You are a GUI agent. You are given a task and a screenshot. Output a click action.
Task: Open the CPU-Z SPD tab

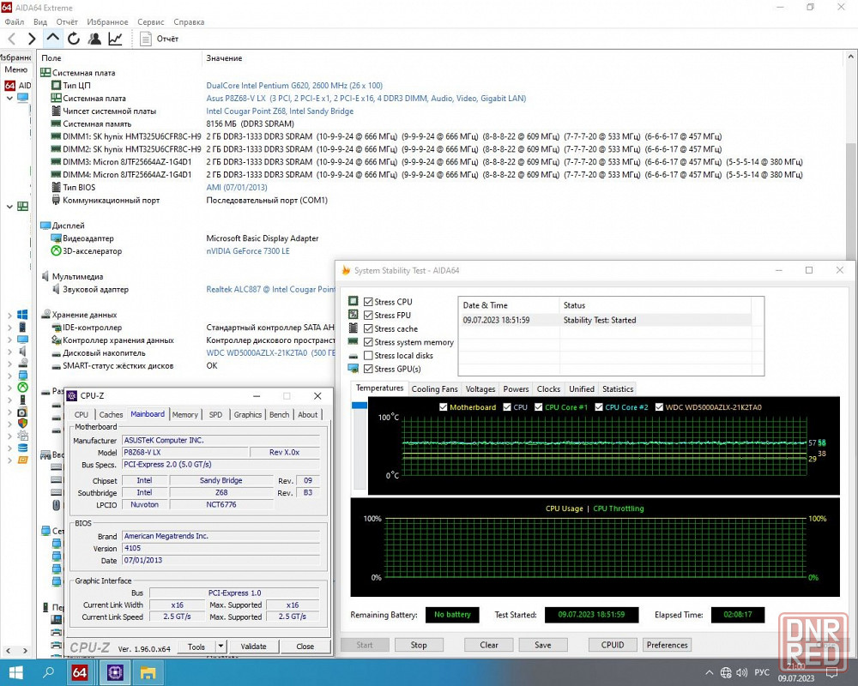point(215,415)
